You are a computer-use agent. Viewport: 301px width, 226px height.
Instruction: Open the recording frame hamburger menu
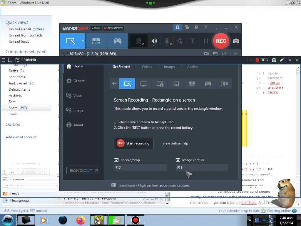(x=3, y=60)
